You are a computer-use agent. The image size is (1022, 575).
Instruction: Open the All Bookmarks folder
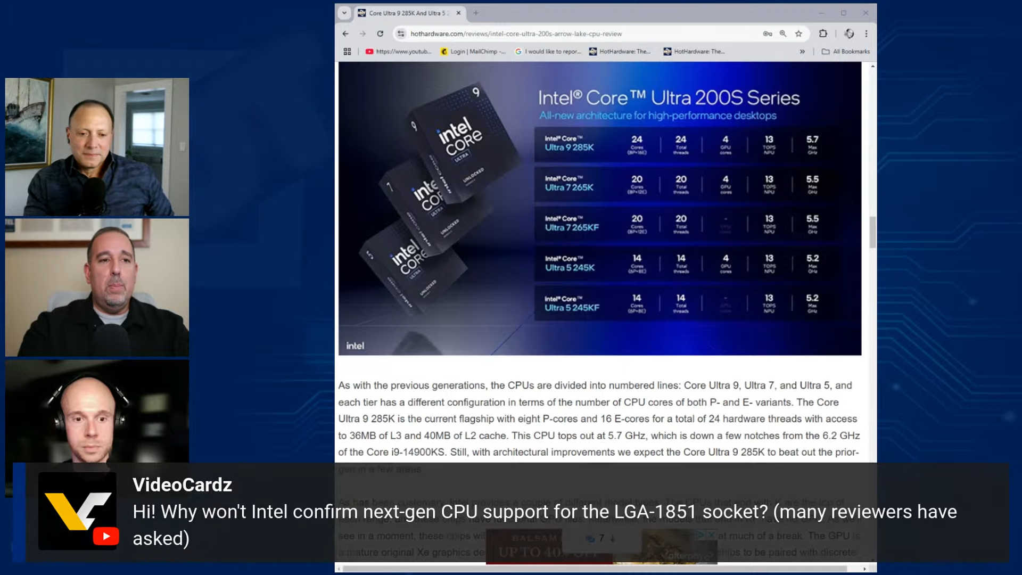(x=846, y=51)
